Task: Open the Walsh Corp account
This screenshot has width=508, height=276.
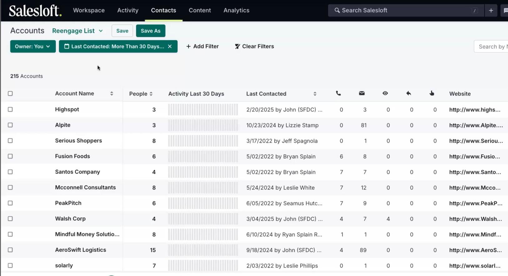Action: 70,219
